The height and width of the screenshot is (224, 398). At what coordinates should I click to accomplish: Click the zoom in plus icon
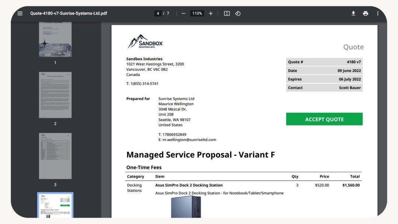click(211, 13)
